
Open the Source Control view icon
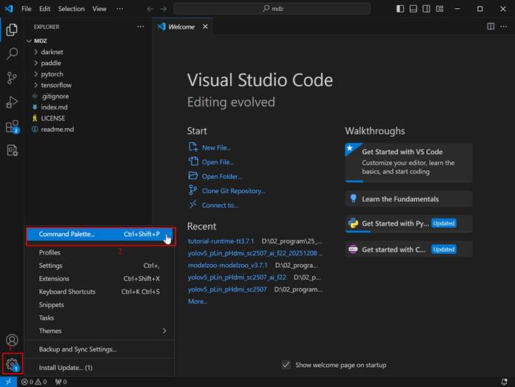(x=12, y=78)
